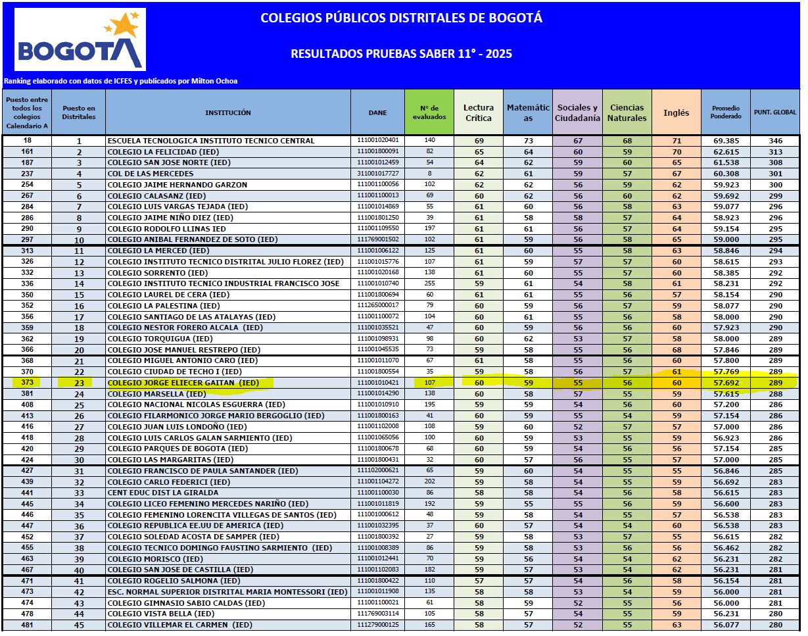The image size is (808, 636).
Task: Click the 'Resultados Pruebas Saber 11° - 2025' subtitle
Action: 401,54
